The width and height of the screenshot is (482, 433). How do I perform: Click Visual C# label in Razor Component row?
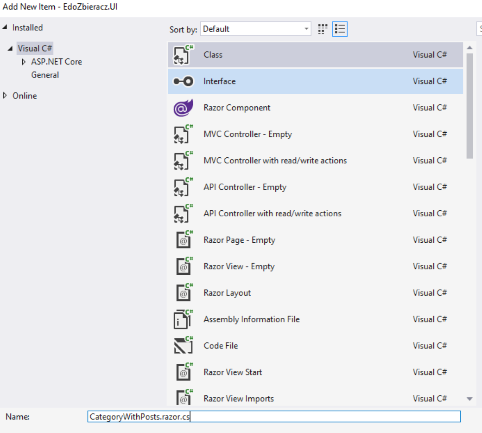pyautogui.click(x=430, y=108)
